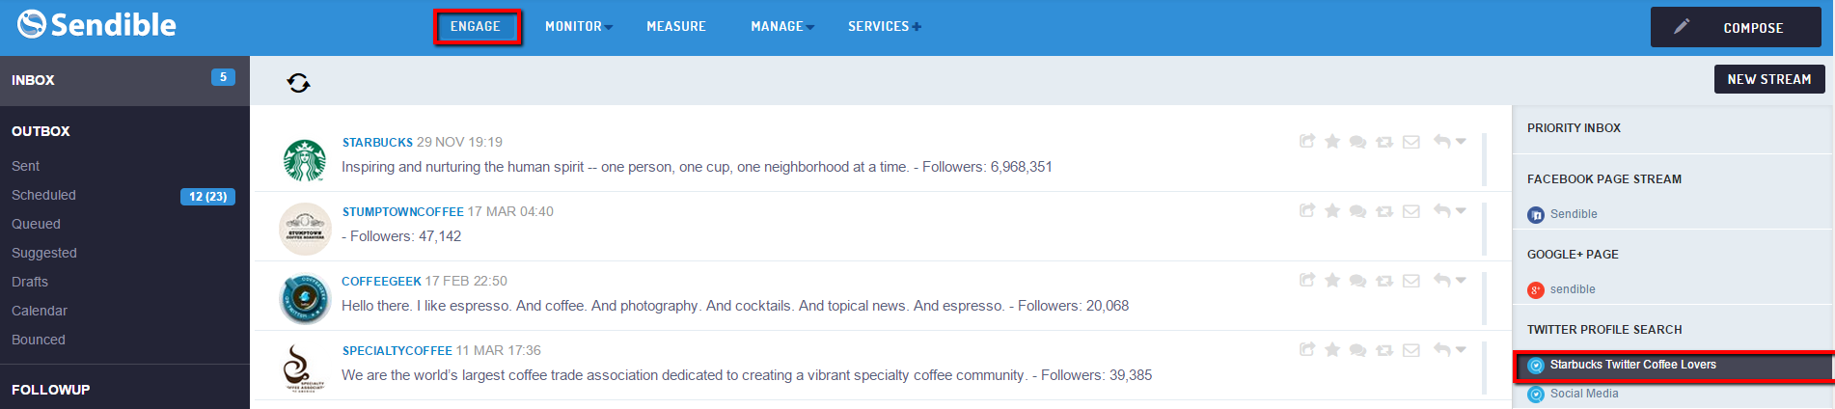Image resolution: width=1835 pixels, height=409 pixels.
Task: Click the Compose button
Action: 1736,27
